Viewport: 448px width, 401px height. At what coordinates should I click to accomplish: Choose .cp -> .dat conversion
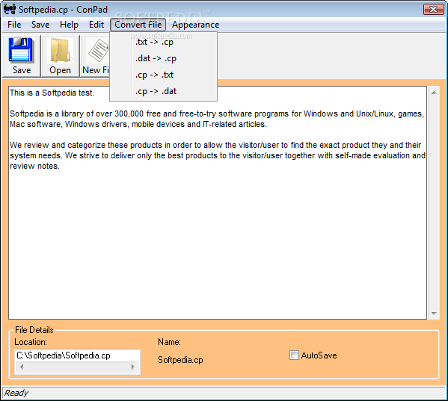163,91
